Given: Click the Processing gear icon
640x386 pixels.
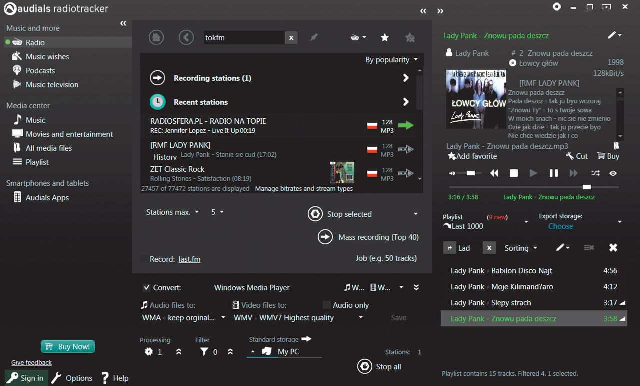Looking at the screenshot, I should (148, 352).
